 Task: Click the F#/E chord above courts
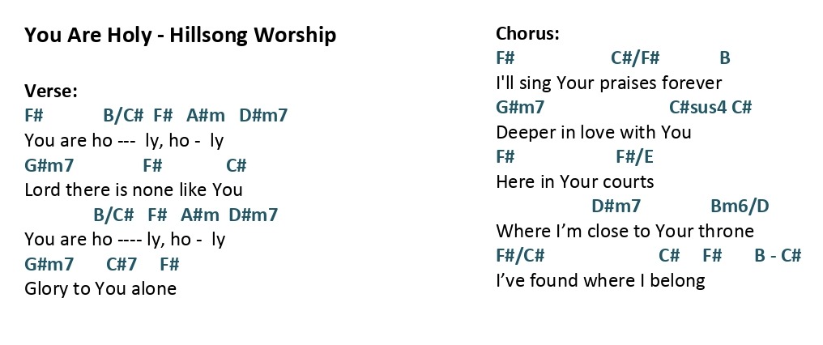[634, 156]
